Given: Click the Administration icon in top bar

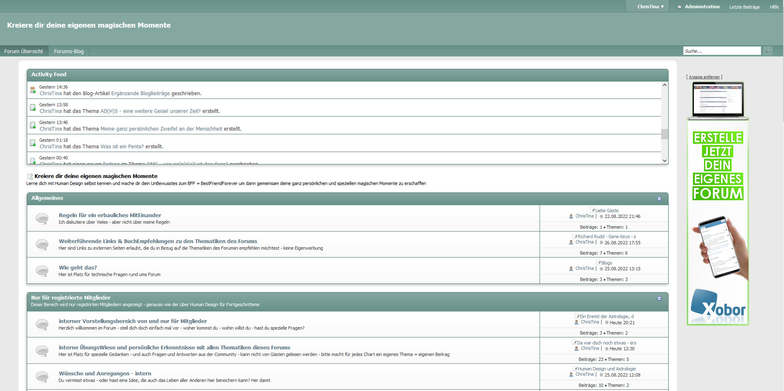Looking at the screenshot, I should tap(679, 7).
